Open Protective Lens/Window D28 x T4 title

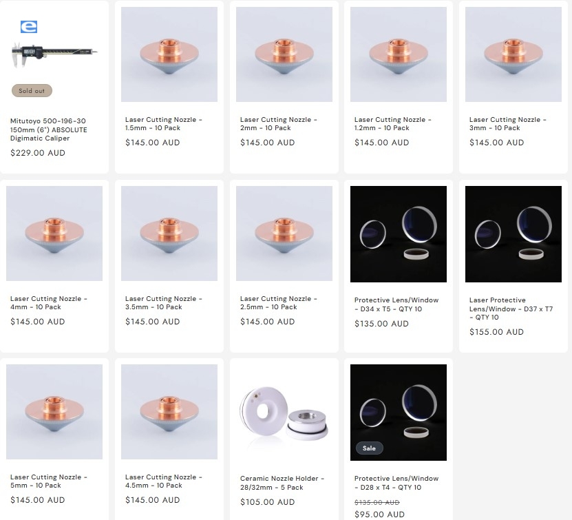(396, 483)
